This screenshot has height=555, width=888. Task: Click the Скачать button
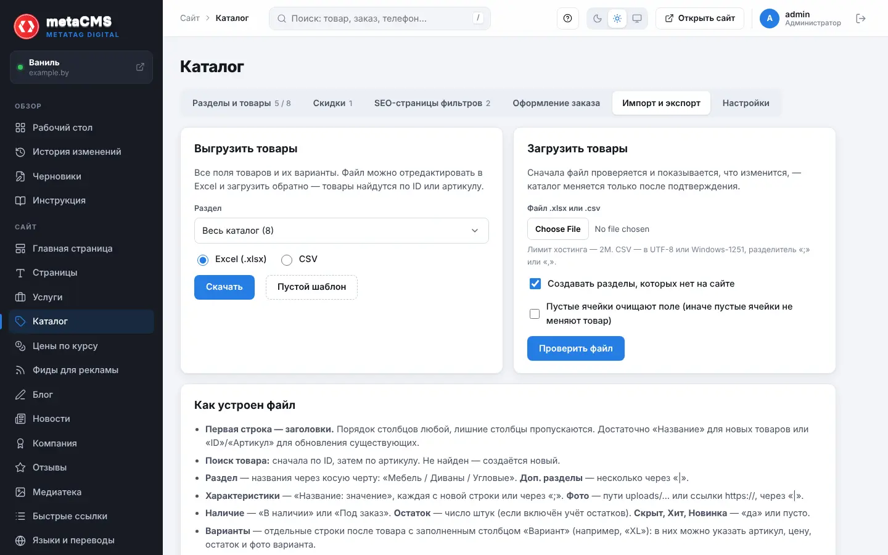click(x=224, y=287)
